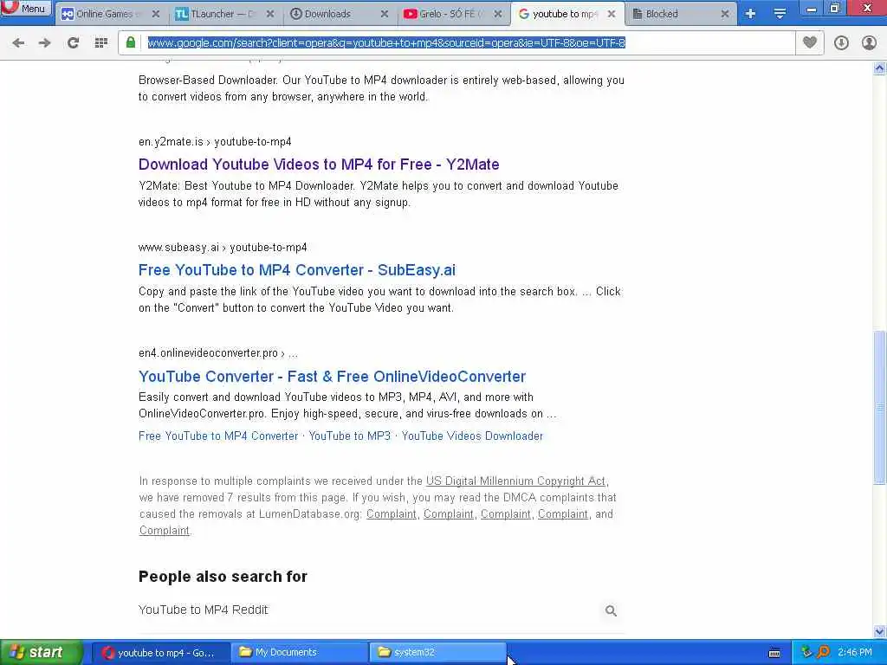Open Speed Dial grid icon
Screen dimensions: 887x665
(x=100, y=42)
